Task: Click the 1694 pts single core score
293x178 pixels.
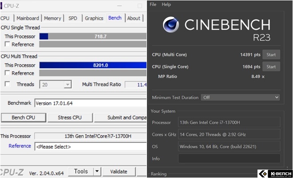Action: coord(251,67)
